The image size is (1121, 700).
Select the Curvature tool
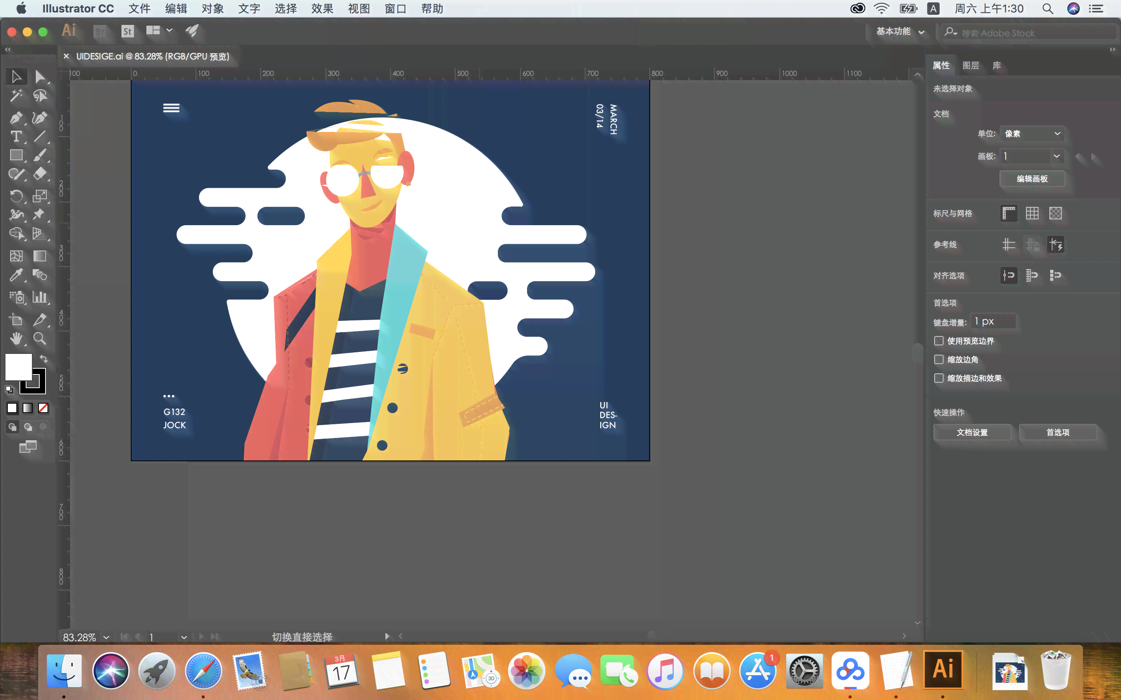pyautogui.click(x=40, y=117)
